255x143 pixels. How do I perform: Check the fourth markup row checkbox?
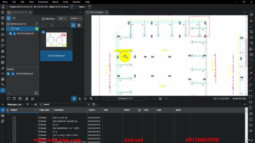click(x=14, y=128)
